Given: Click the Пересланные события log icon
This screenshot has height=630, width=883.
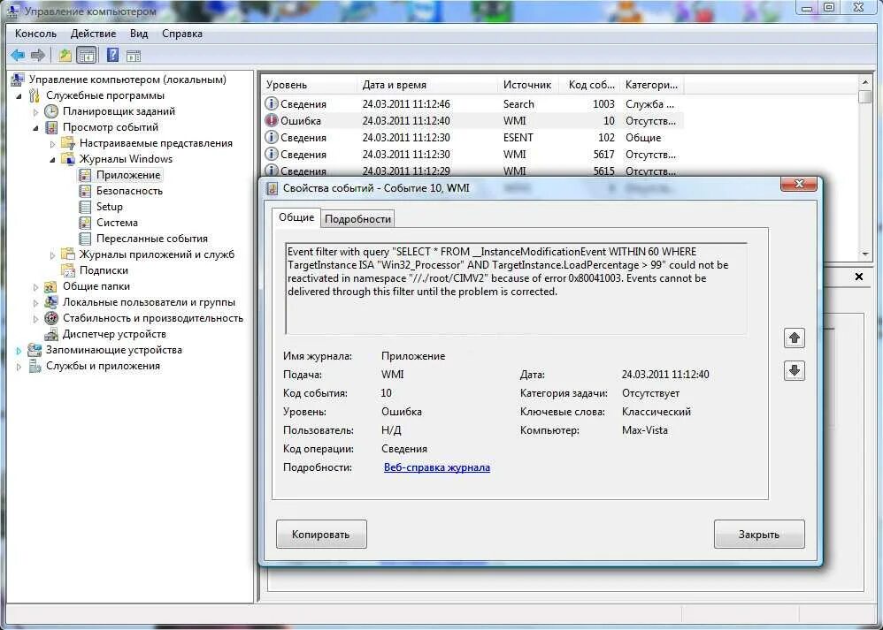Looking at the screenshot, I should (85, 239).
